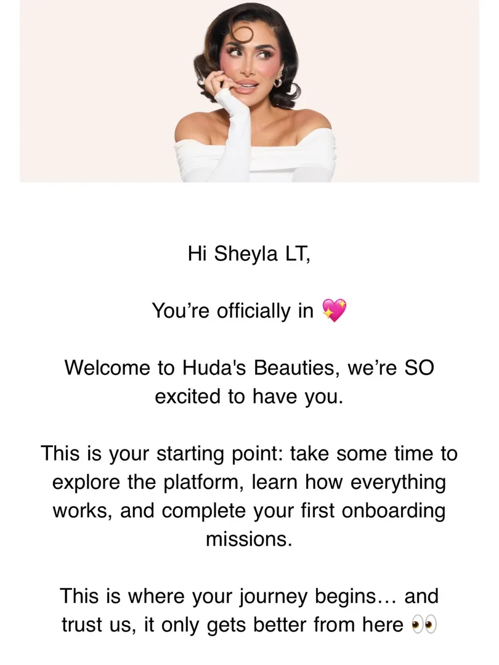The width and height of the screenshot is (499, 665).
Task: Click the line 'excited to have you.'
Action: (x=249, y=396)
